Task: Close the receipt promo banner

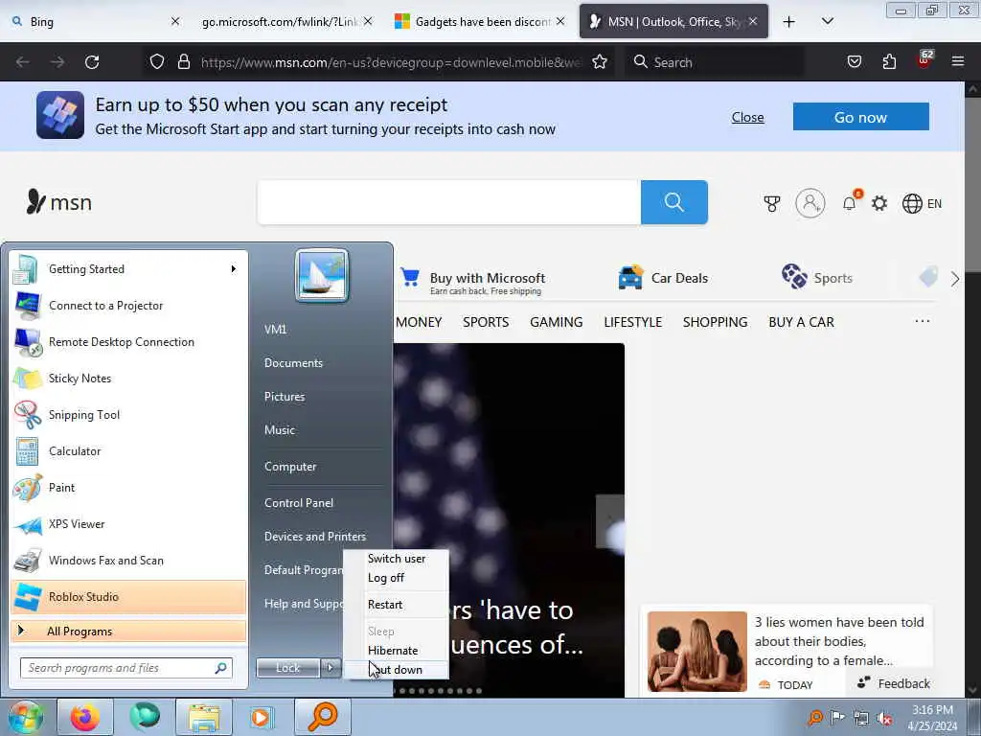Action: tap(747, 117)
